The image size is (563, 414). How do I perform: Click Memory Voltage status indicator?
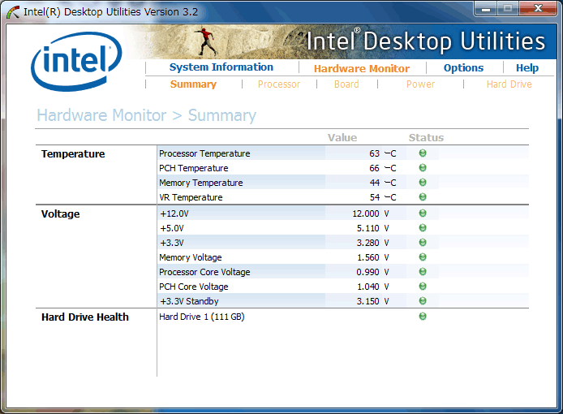tap(423, 257)
